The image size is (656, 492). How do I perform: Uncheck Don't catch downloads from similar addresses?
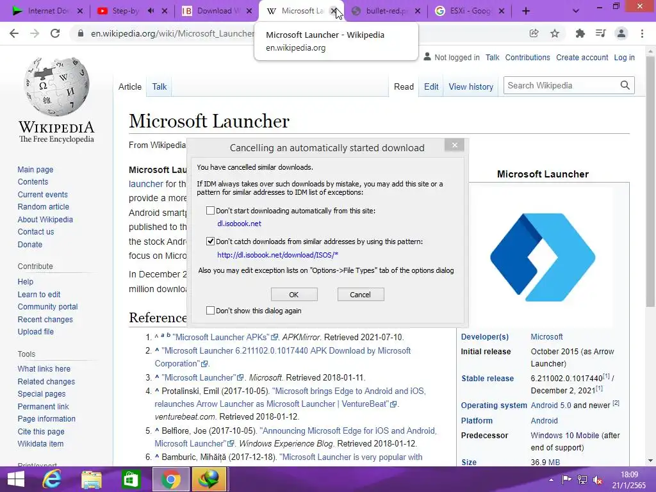coord(210,241)
